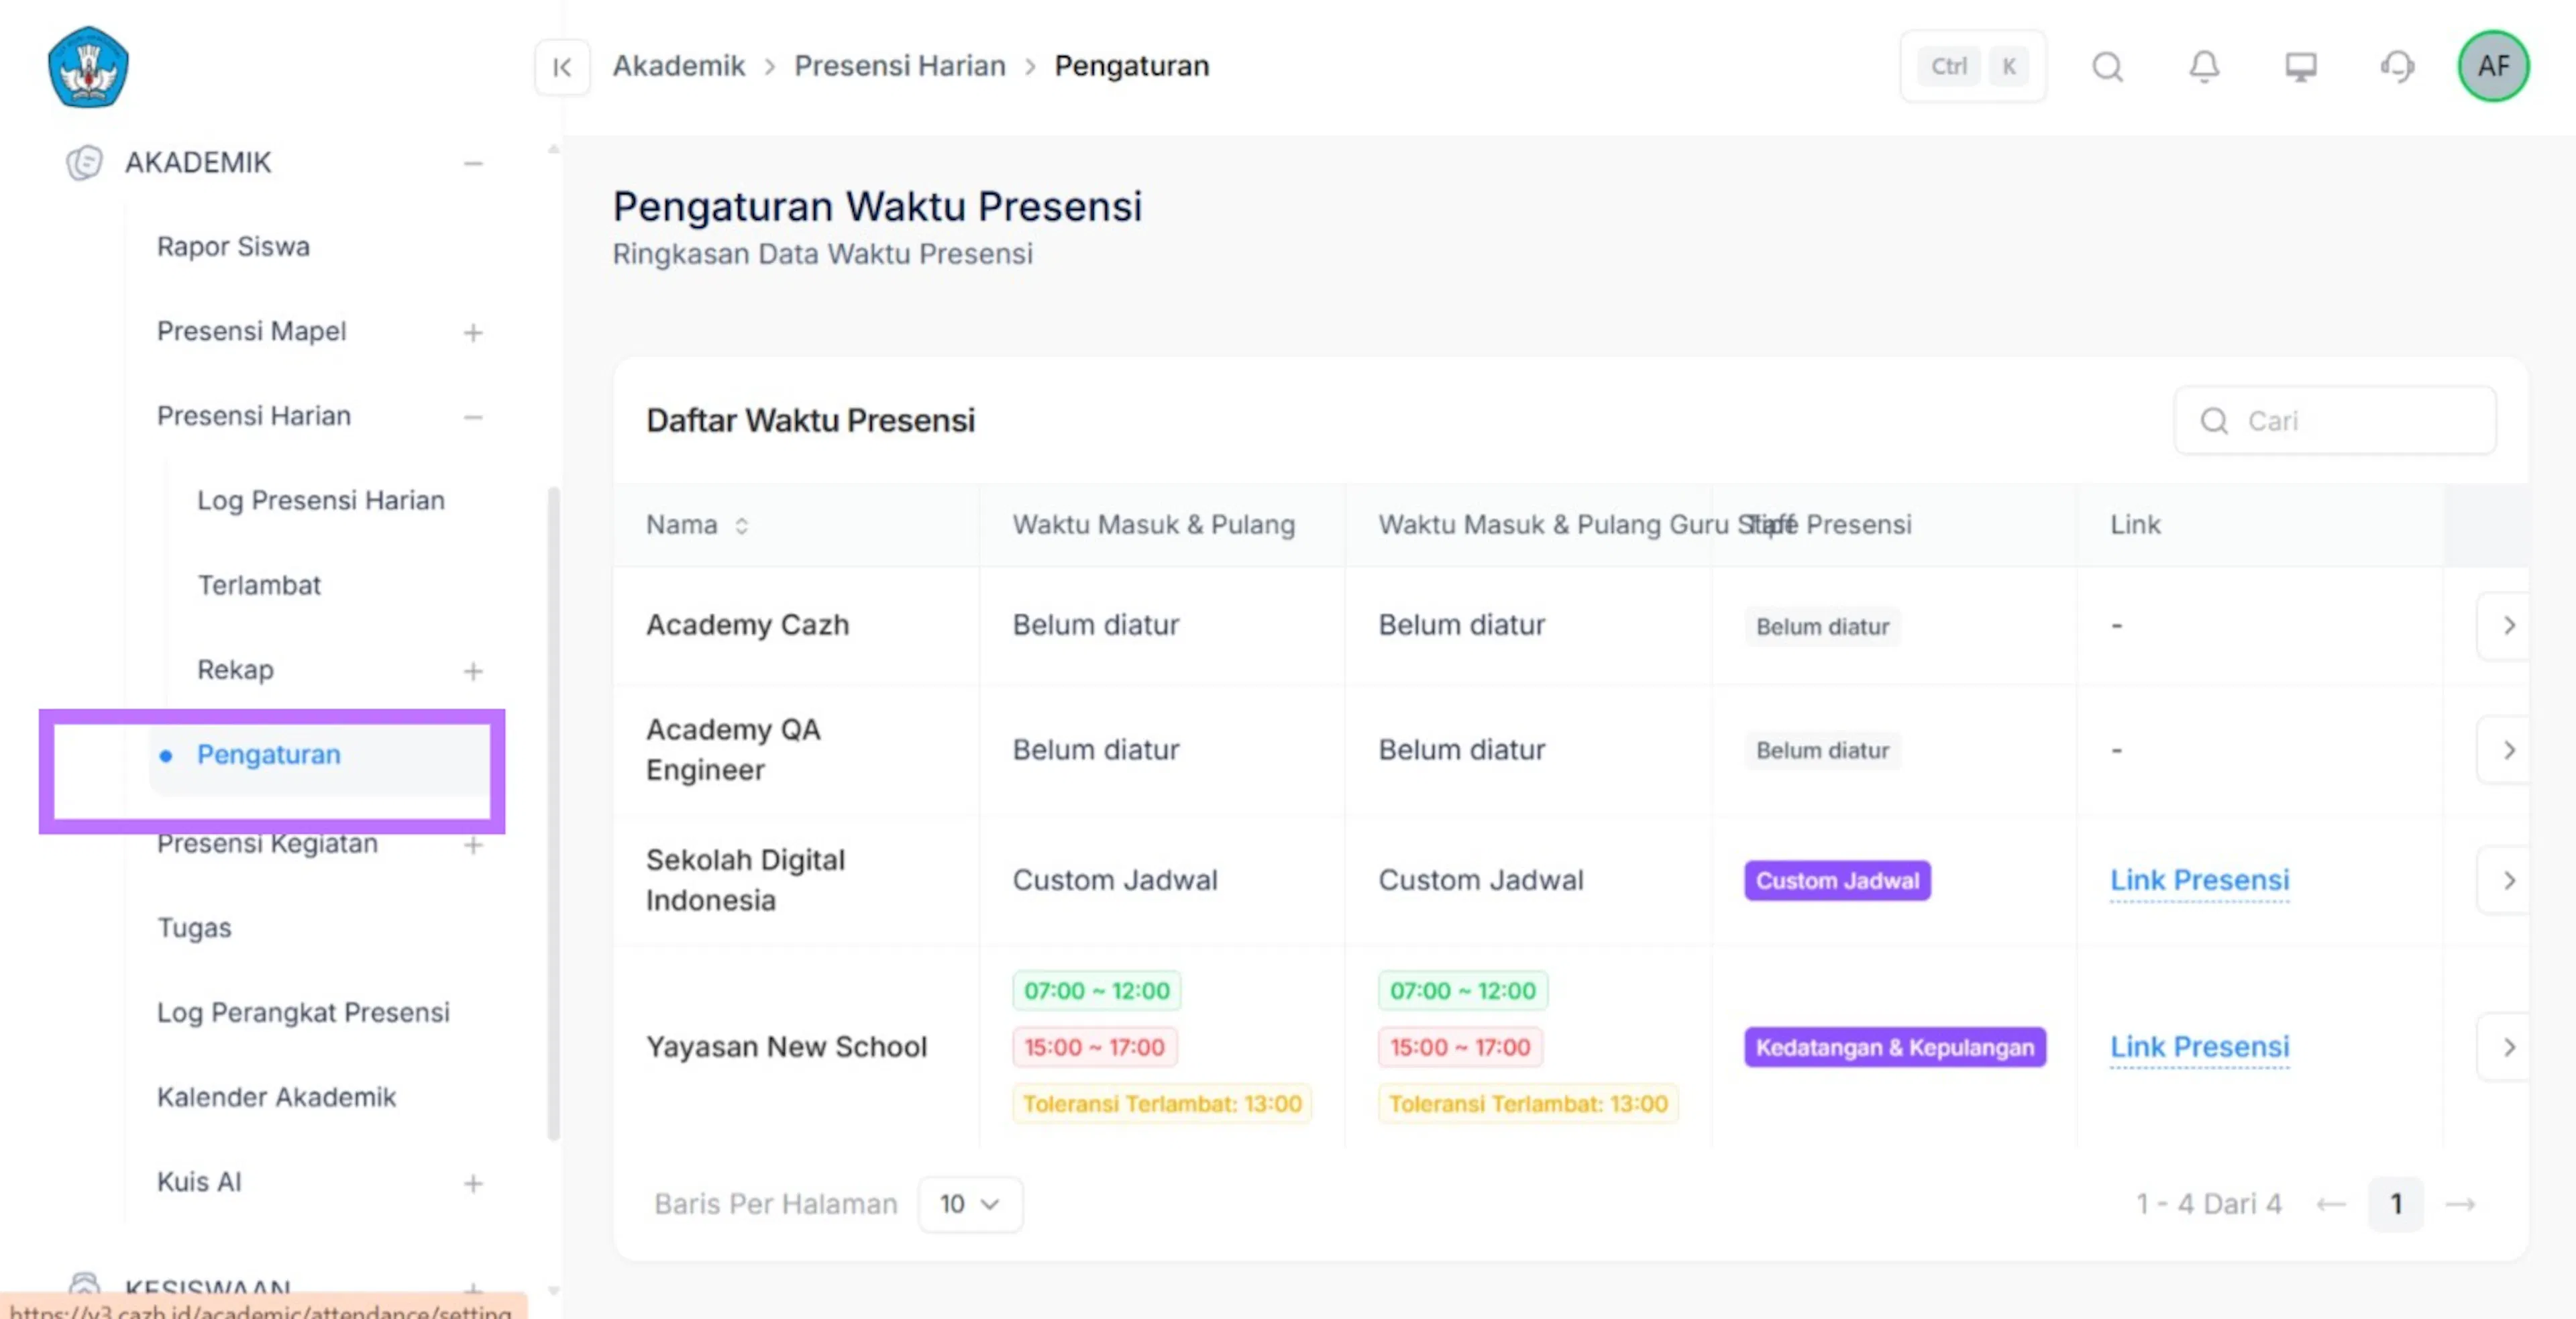Open Link Presensi for Yayasan New School
Screen dimensions: 2576x1319
point(2199,1047)
